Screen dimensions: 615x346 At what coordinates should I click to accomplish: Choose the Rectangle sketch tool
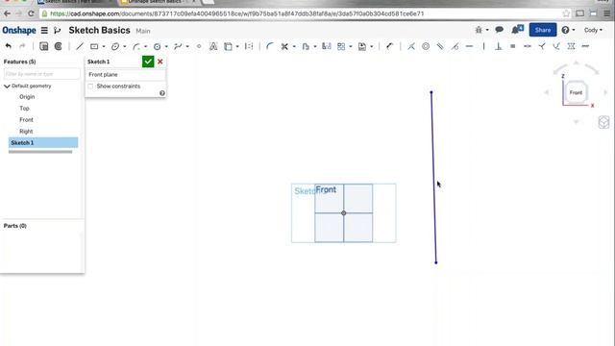(x=94, y=46)
